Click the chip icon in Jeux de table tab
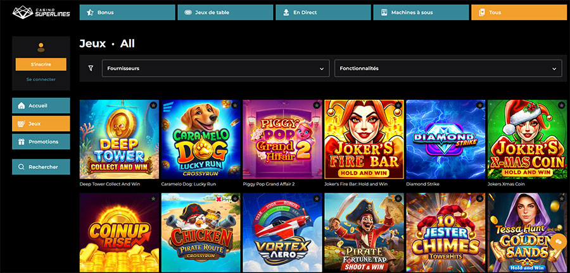570x273 pixels. pyautogui.click(x=188, y=13)
